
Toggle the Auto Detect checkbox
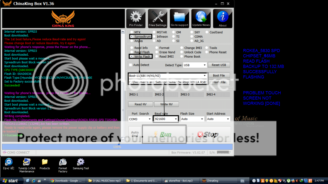click(x=131, y=65)
